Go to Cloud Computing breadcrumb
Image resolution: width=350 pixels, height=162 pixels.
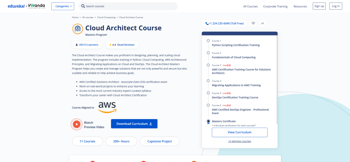point(106,17)
